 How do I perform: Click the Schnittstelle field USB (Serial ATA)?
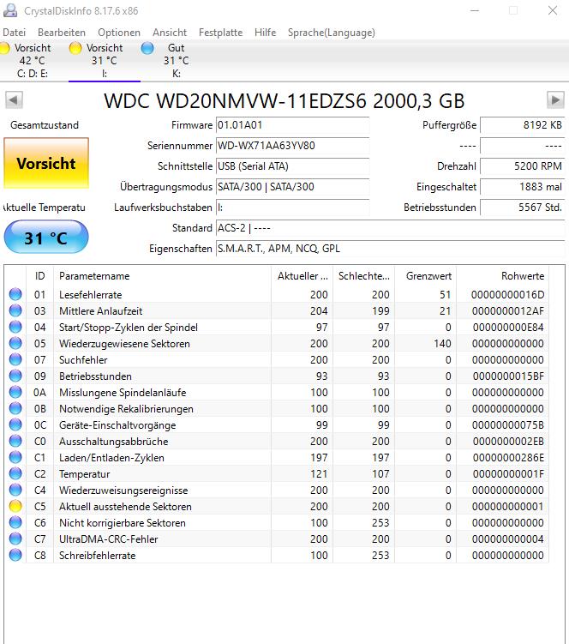pyautogui.click(x=293, y=166)
